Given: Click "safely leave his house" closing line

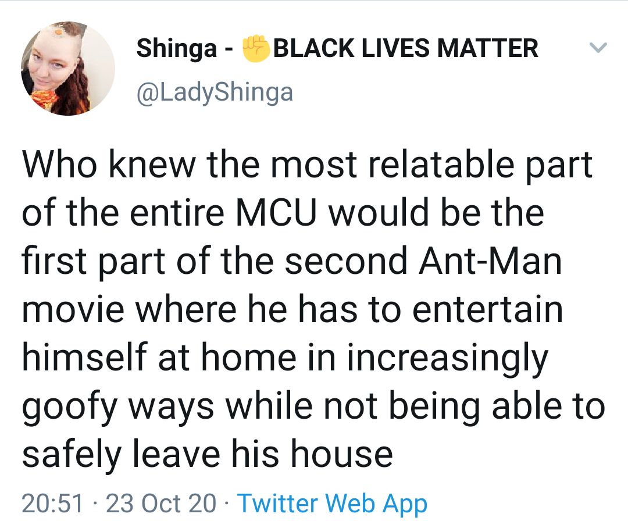Looking at the screenshot, I should click(207, 454).
